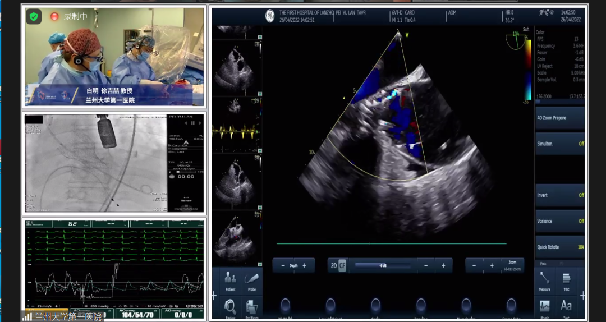606x322 pixels.
Task: Toggle the Variance setting
Action: [559, 221]
